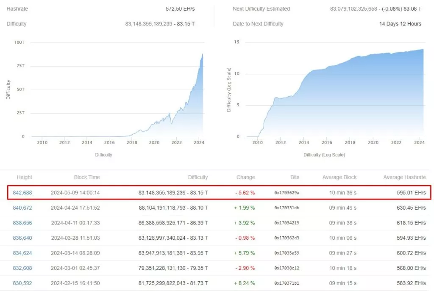Open block height 830,592 link

click(22, 283)
